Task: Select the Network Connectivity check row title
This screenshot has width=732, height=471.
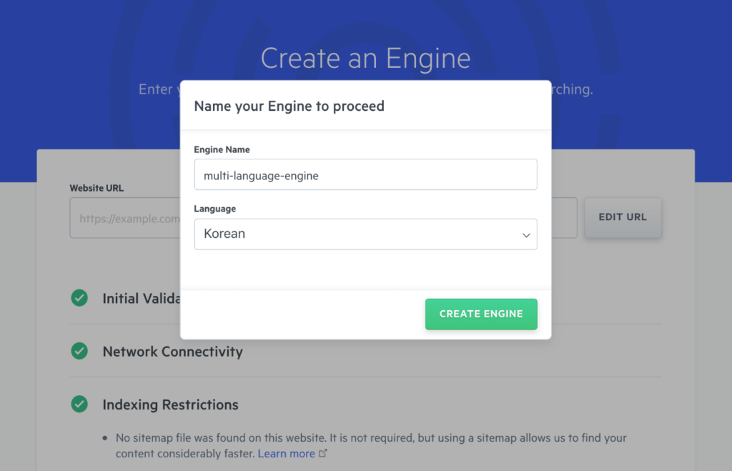Action: point(172,352)
